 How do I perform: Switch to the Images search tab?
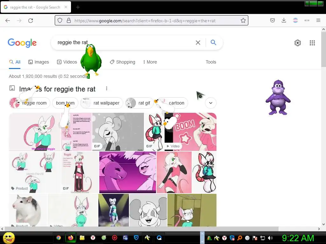[39, 62]
